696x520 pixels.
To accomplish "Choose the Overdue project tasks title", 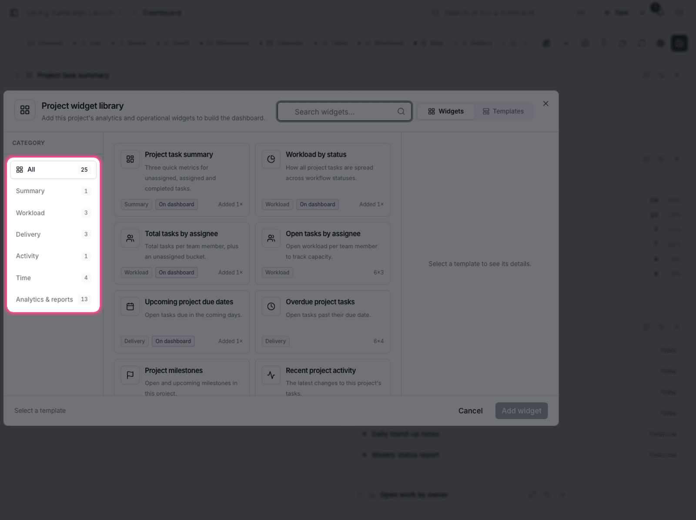I will point(320,302).
